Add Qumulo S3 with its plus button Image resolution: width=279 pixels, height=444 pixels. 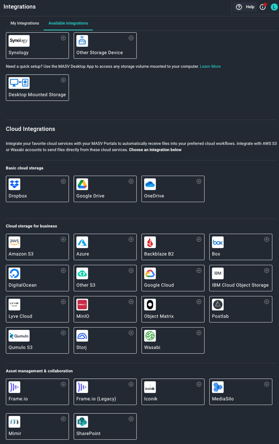pos(64,333)
